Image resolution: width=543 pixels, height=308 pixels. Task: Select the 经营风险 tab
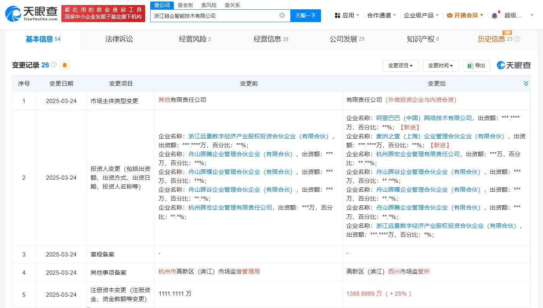click(195, 39)
